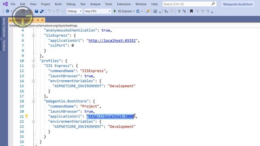Follow the http://localhost:65352 link
This screenshot has width=260, height=146.
(112, 41)
